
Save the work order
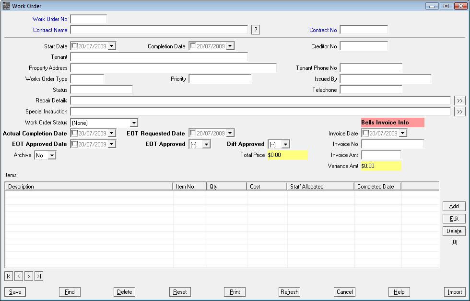[x=14, y=291]
